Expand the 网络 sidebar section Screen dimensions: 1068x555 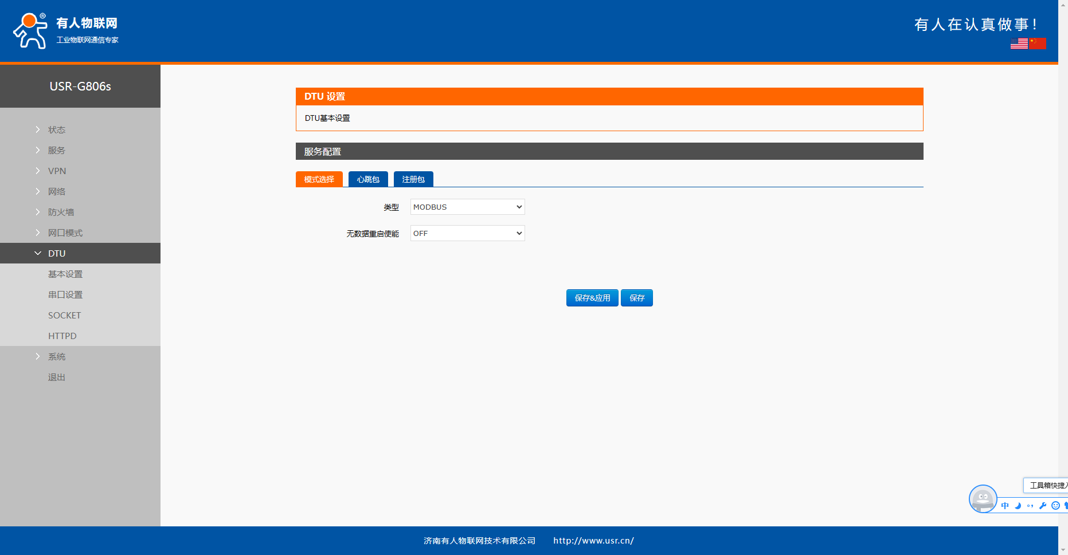point(80,191)
